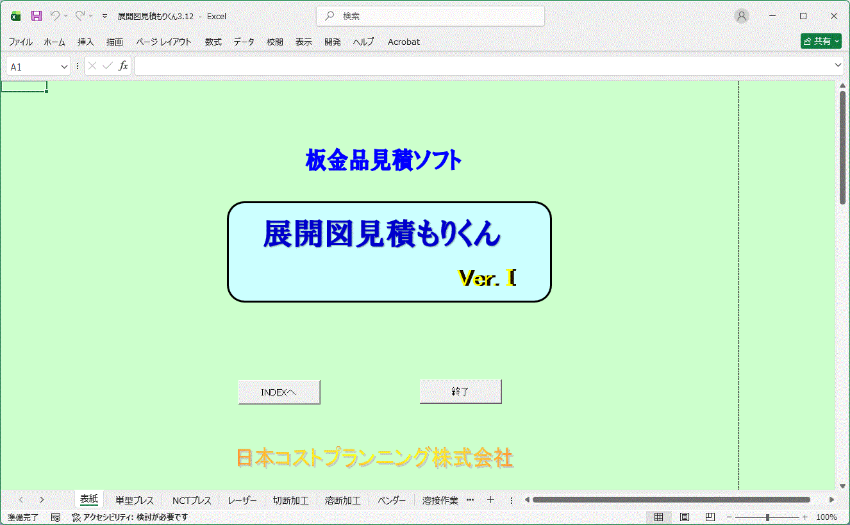Show more sheet tabs with the ellipsis
This screenshot has width=850, height=525.
(470, 499)
